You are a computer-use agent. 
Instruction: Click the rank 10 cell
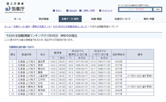[x=13, y=94]
